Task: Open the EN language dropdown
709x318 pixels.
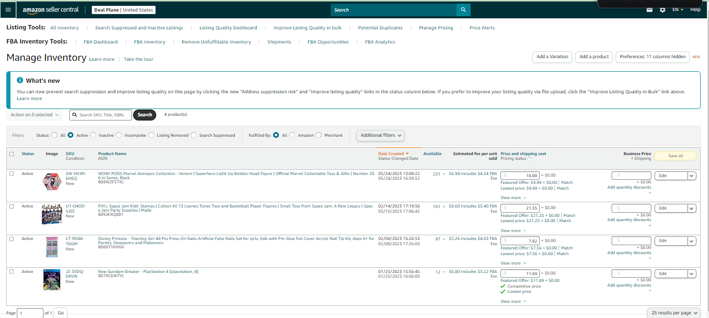Action: pyautogui.click(x=678, y=10)
